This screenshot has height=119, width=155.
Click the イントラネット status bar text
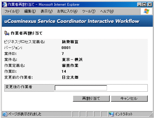pos(124,114)
